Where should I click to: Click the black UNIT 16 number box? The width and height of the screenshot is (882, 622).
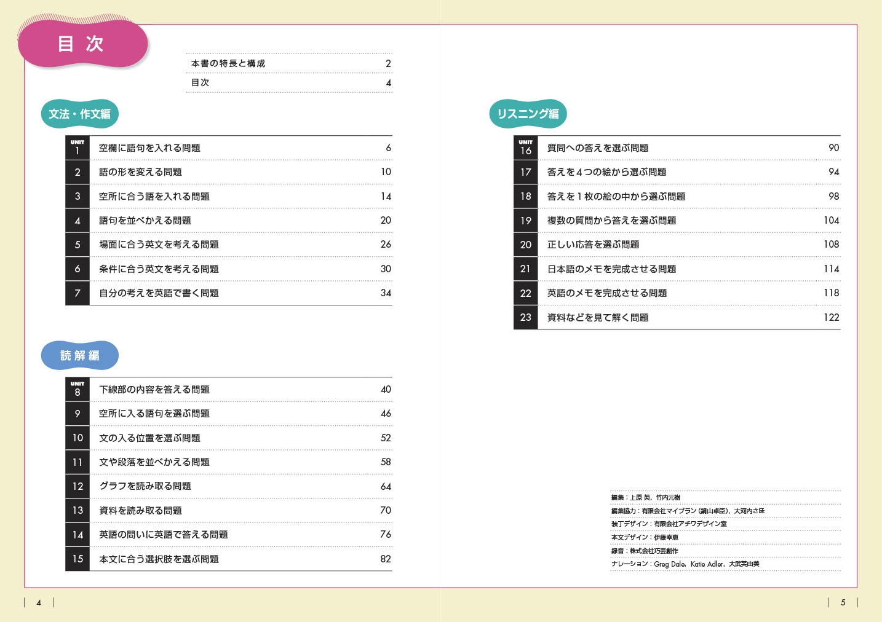(526, 148)
